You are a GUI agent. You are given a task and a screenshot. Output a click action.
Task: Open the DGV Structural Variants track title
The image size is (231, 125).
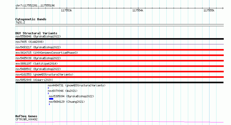pyautogui.click(x=36, y=33)
